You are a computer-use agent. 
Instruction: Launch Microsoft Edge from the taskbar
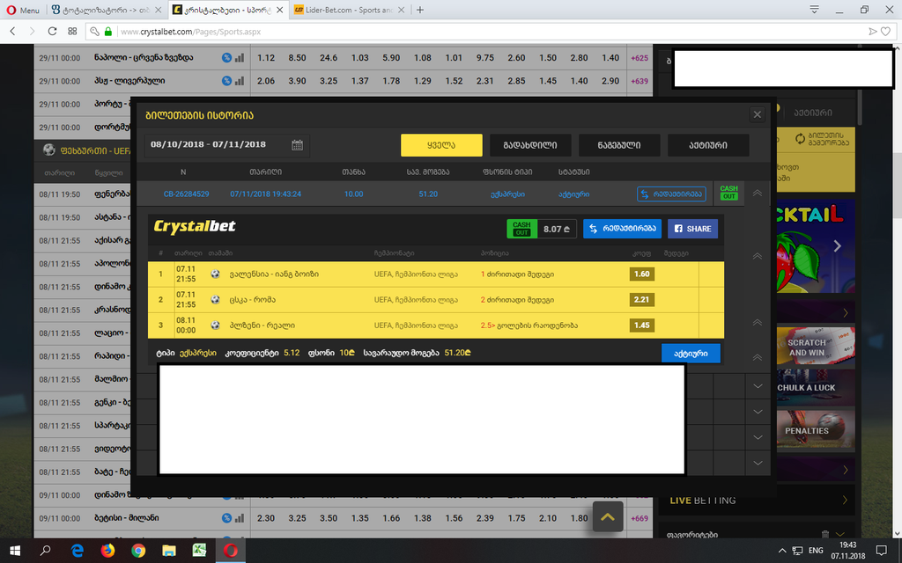[x=77, y=551]
